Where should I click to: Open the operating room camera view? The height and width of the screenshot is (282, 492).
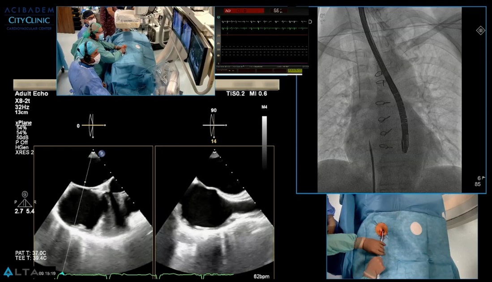(x=135, y=51)
